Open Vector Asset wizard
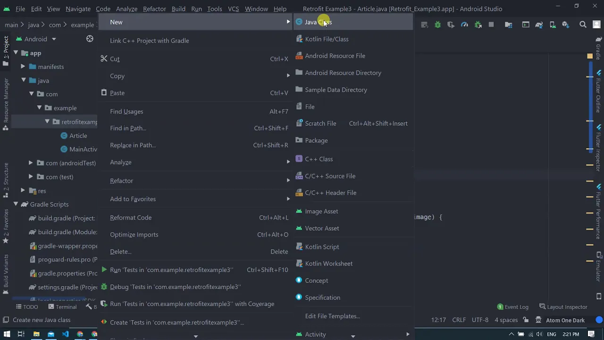The image size is (604, 340). click(x=353, y=229)
